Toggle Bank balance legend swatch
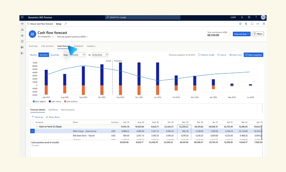The height and width of the screenshot is (172, 286). click(x=34, y=101)
